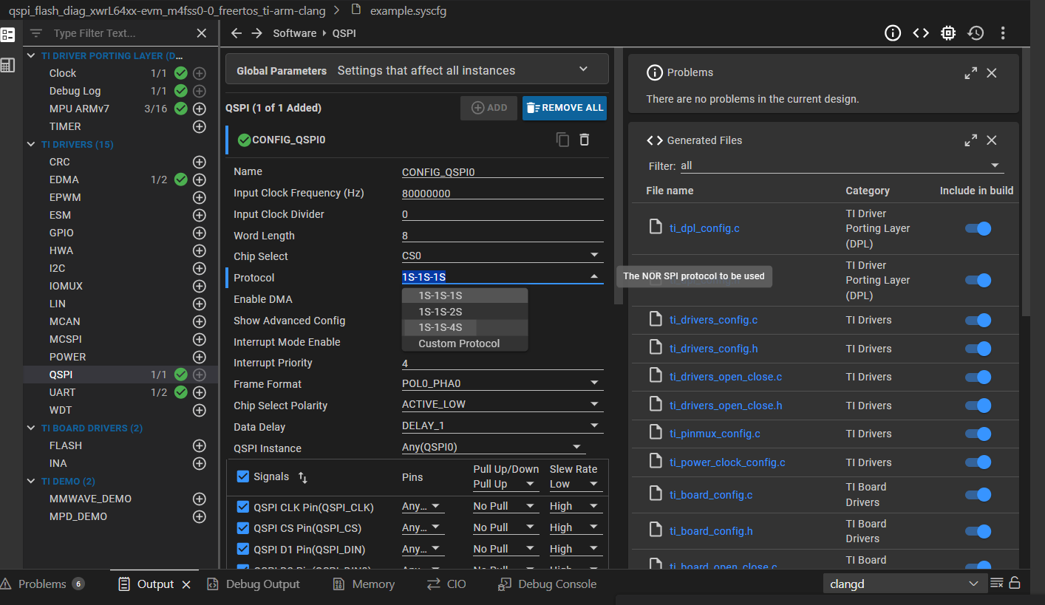
Task: Open the Frame Format dropdown
Action: (x=594, y=383)
